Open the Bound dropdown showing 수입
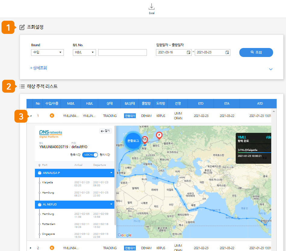 pos(47,52)
